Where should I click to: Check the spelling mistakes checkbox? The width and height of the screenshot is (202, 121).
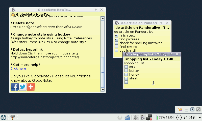point(116,43)
